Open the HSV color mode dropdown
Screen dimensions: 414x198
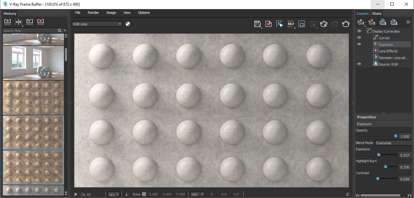coord(197,194)
